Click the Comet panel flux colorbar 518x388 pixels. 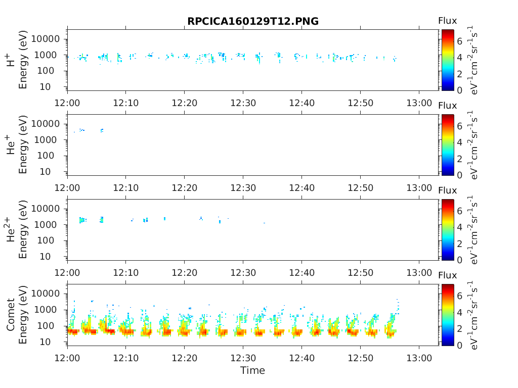point(448,315)
